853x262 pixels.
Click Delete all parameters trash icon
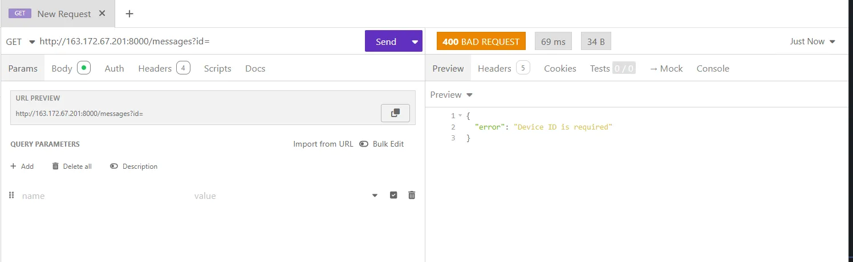55,167
